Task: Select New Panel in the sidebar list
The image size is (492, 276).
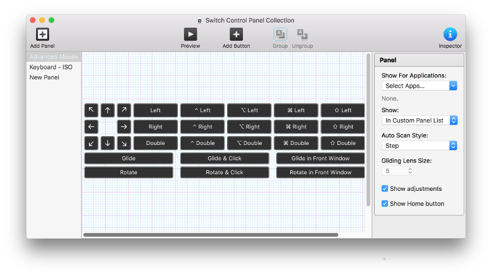Action: (44, 78)
